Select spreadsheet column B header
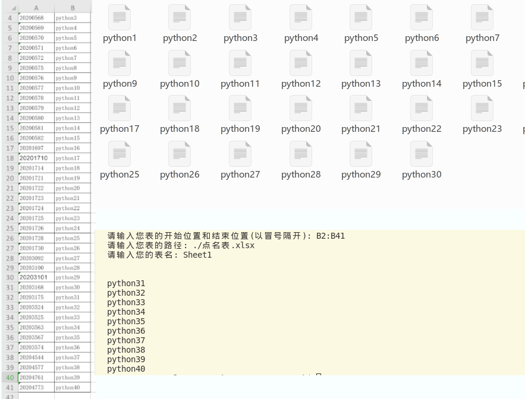The width and height of the screenshot is (525, 399). point(73,8)
